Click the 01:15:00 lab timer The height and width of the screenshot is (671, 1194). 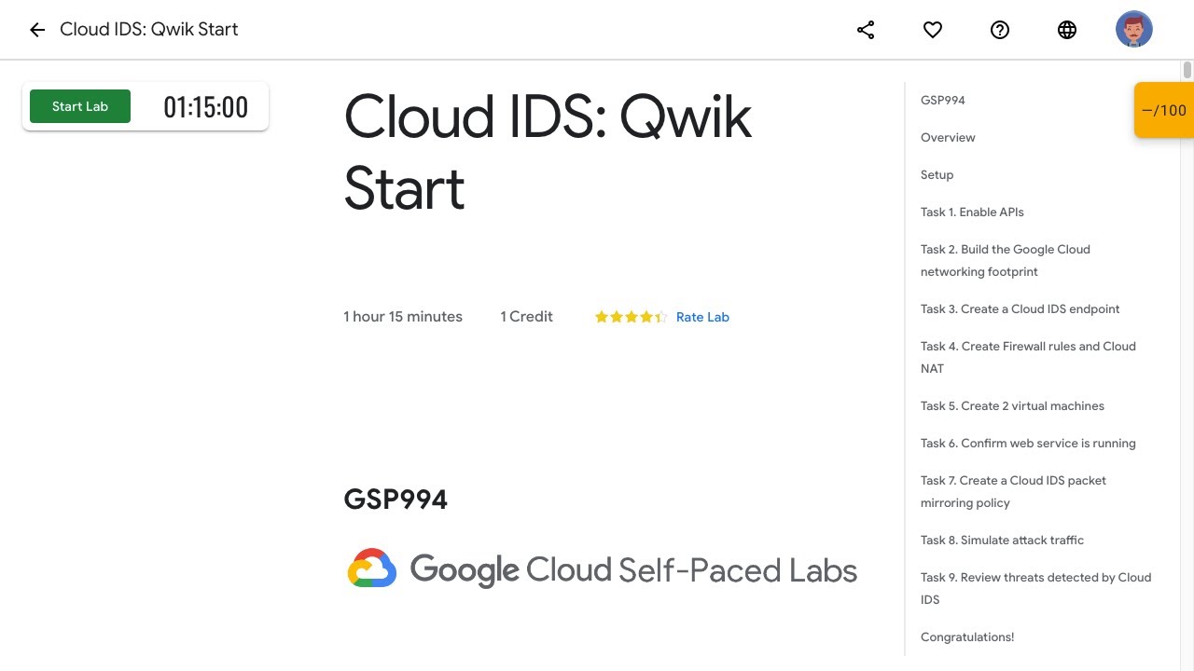pos(206,107)
